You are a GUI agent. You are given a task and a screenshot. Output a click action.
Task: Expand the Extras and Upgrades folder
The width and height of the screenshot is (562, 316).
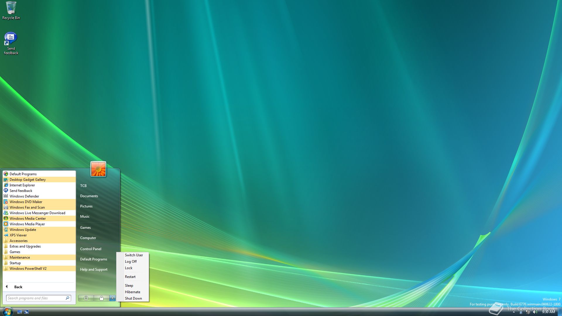coord(39,246)
